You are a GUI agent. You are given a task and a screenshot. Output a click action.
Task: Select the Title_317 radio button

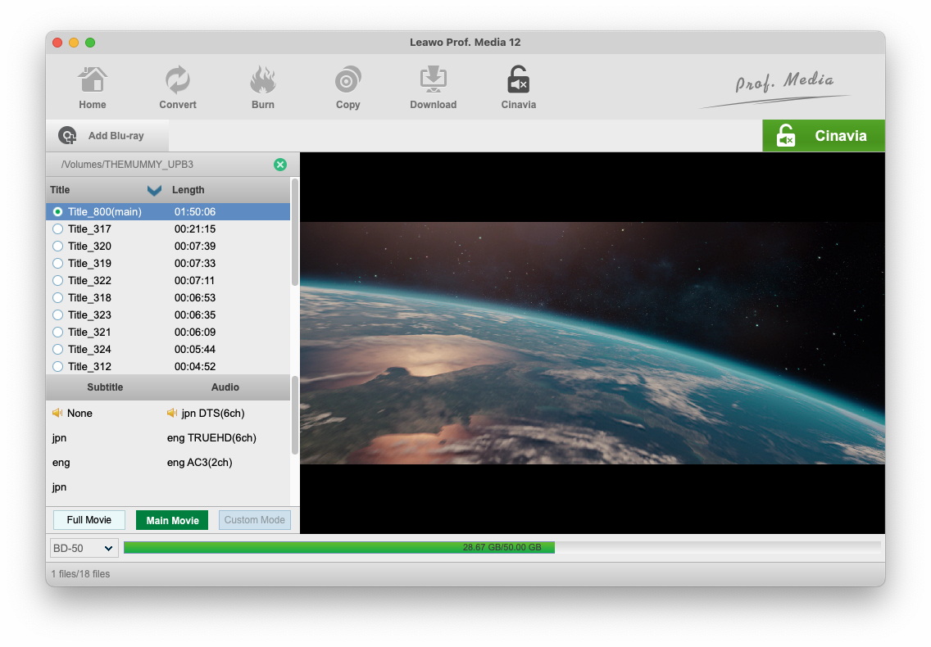pyautogui.click(x=57, y=229)
